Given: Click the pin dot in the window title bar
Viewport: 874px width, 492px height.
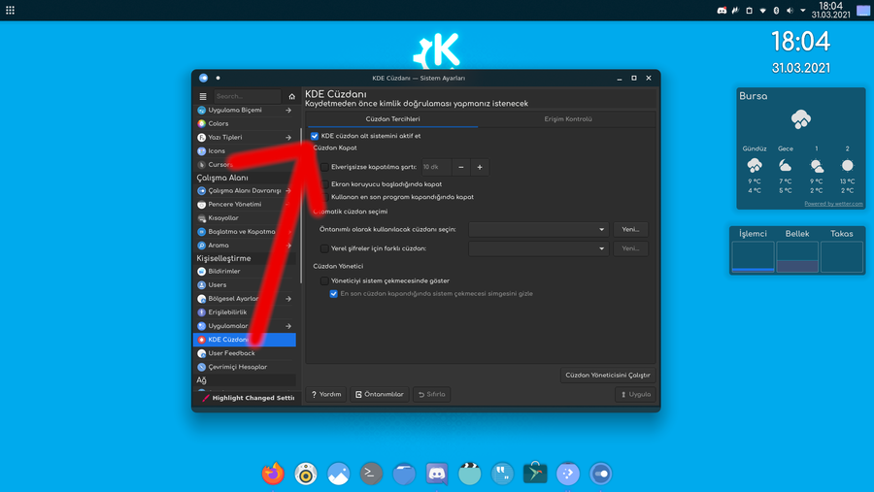Looking at the screenshot, I should [218, 78].
